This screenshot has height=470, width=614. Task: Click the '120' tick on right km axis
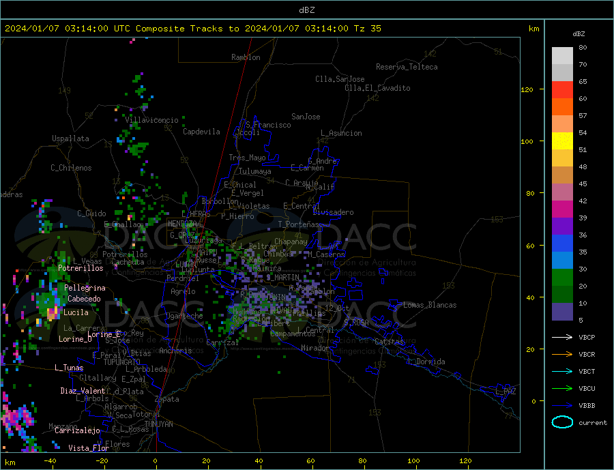click(x=527, y=89)
